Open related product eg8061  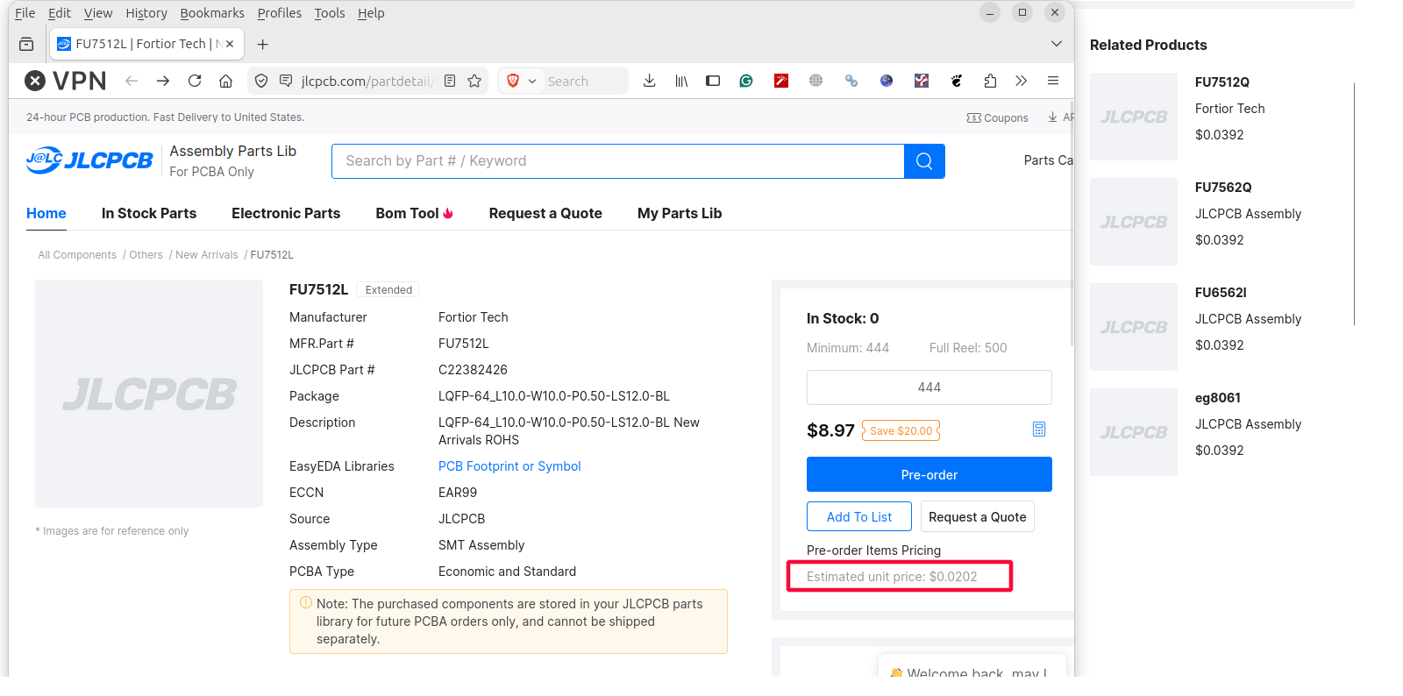[1218, 398]
